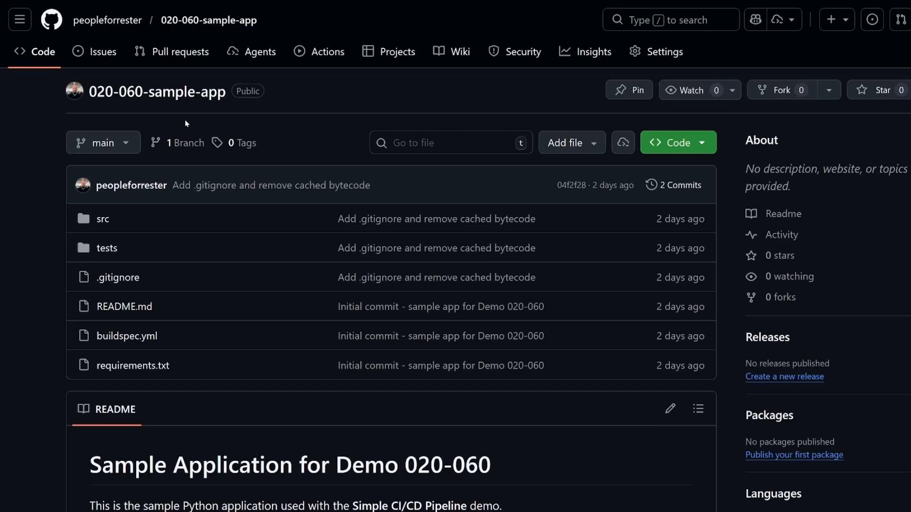
Task: Star the repository
Action: click(879, 90)
